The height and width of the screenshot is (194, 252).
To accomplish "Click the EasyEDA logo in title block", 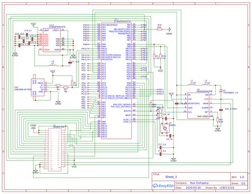I will [163, 186].
